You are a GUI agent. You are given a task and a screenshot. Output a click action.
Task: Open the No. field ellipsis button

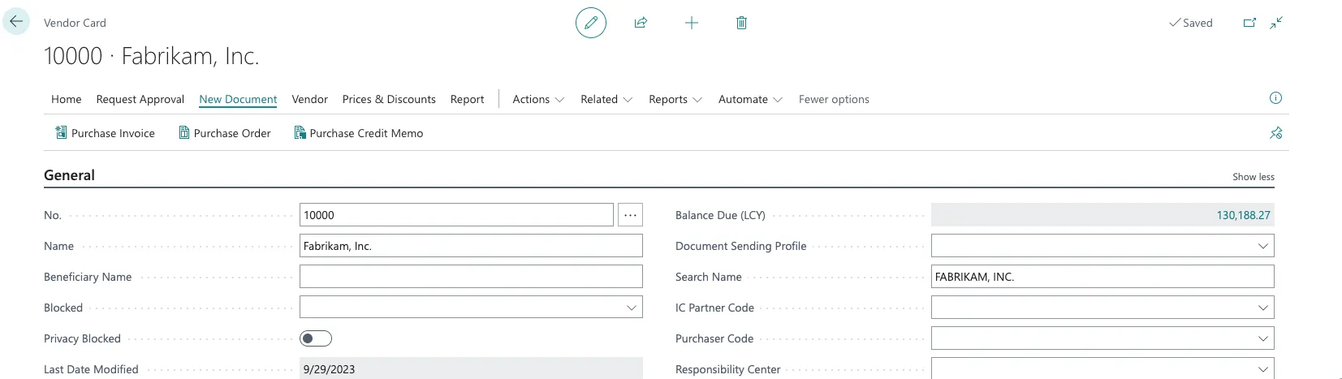coord(630,215)
